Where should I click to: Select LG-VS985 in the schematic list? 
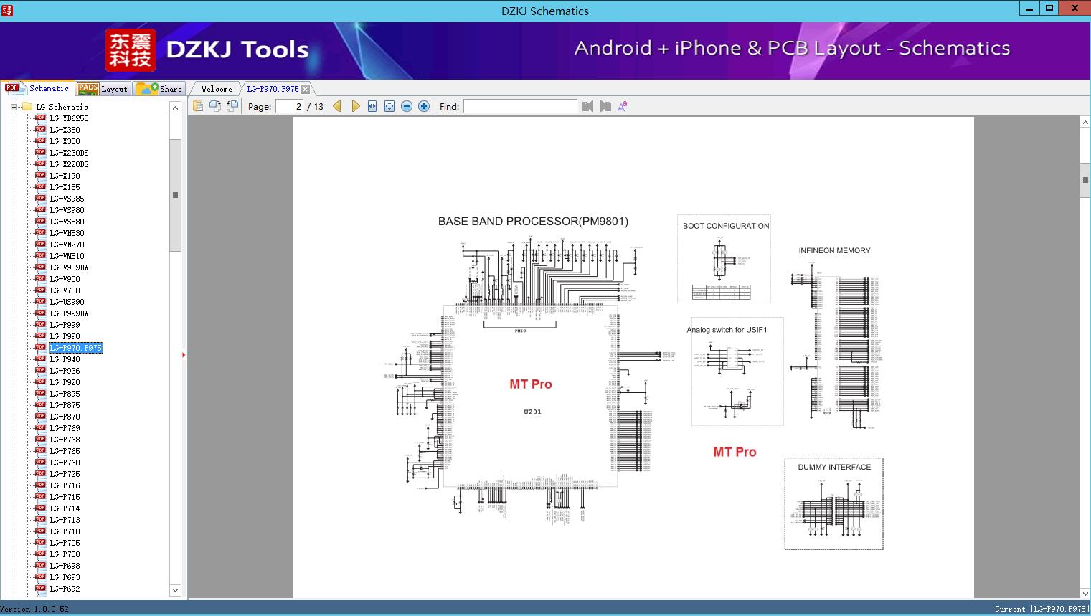coord(67,199)
